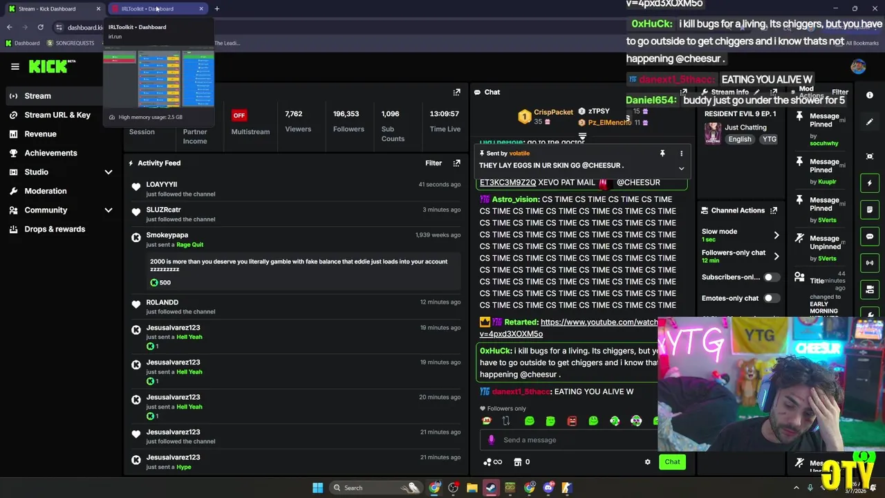Toggle the camera panel icon in right rail
The height and width of the screenshot is (498, 885).
point(870,289)
